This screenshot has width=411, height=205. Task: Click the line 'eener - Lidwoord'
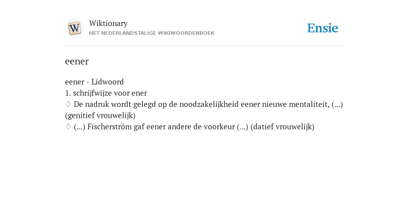tap(94, 82)
